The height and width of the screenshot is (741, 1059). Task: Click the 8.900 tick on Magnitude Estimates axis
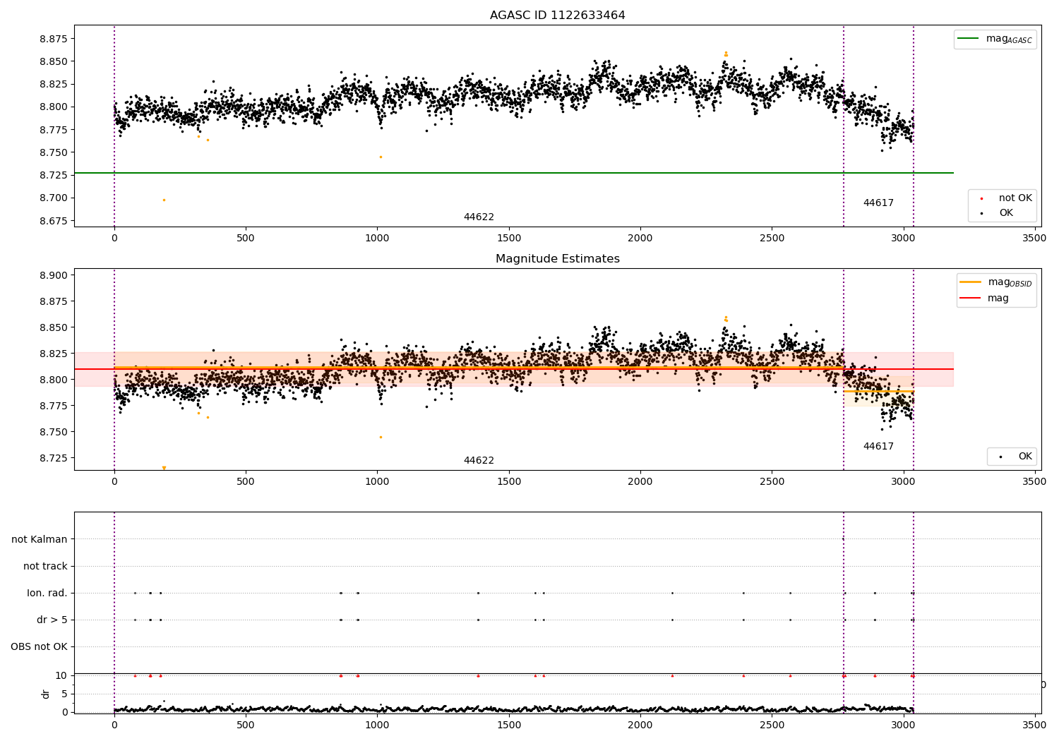coord(54,275)
